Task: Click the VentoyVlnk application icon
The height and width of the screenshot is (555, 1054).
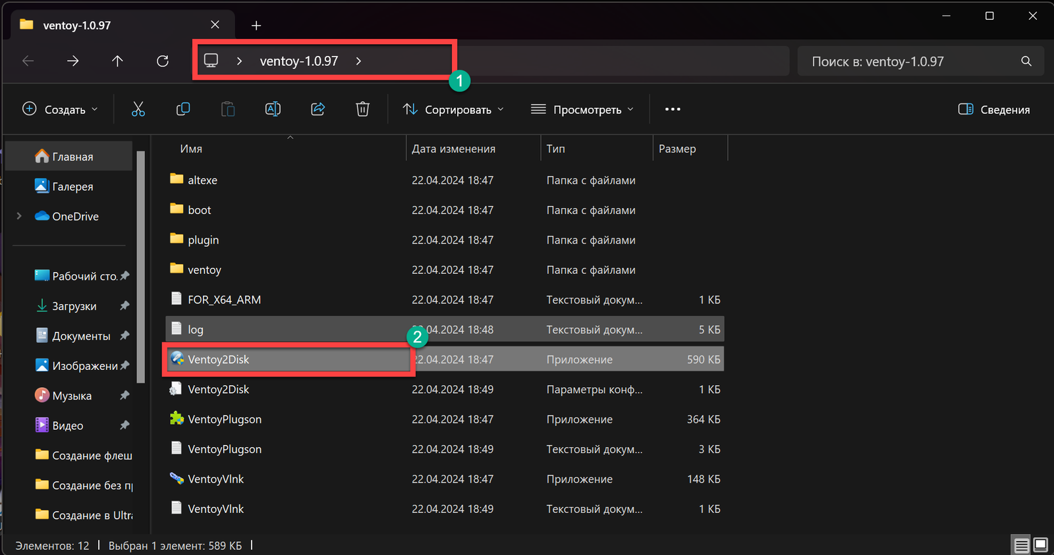Action: pyautogui.click(x=177, y=479)
